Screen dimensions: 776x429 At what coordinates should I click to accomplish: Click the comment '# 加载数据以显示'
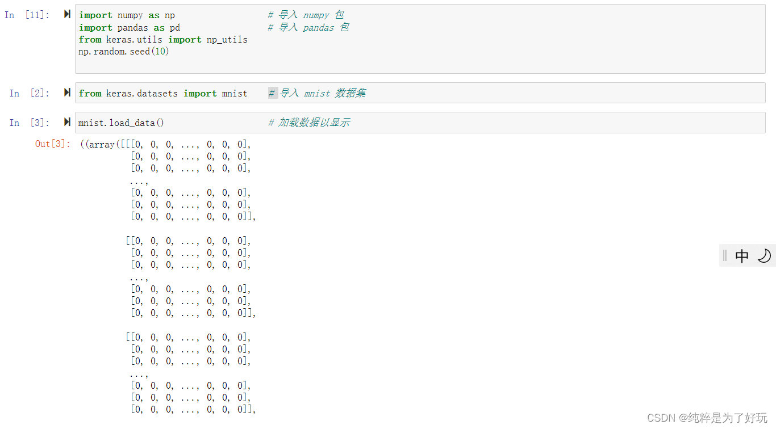point(309,123)
